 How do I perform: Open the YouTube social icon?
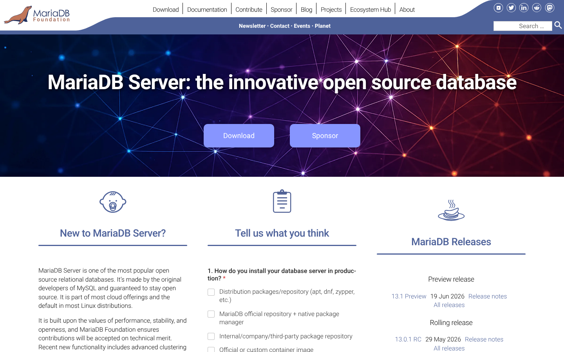click(498, 7)
